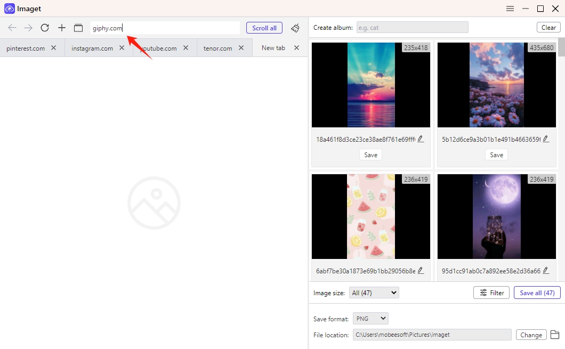
Task: Click the clean broom icon
Action: tap(295, 28)
